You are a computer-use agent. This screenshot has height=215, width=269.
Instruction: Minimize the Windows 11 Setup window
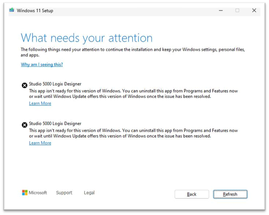(x=221, y=10)
